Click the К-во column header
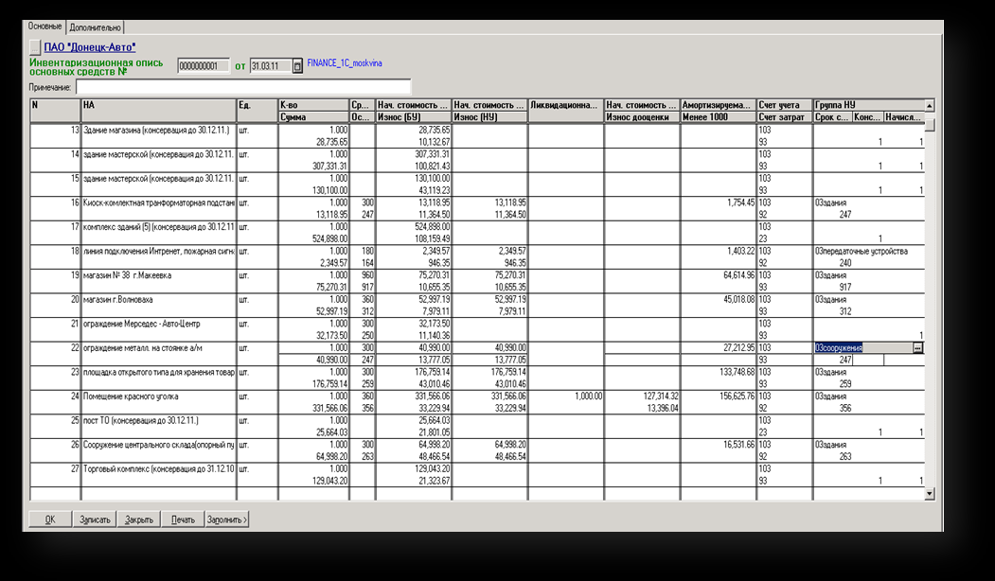Image resolution: width=995 pixels, height=581 pixels. click(313, 105)
